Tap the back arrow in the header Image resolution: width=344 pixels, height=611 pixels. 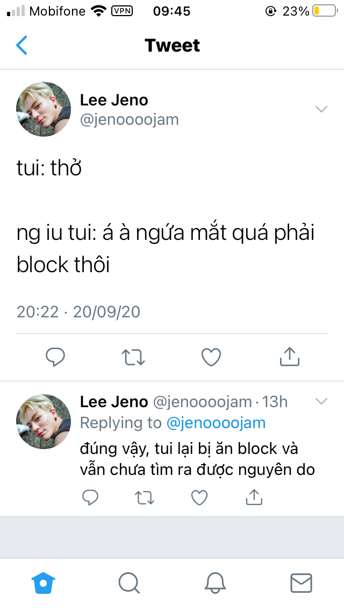pos(22,45)
